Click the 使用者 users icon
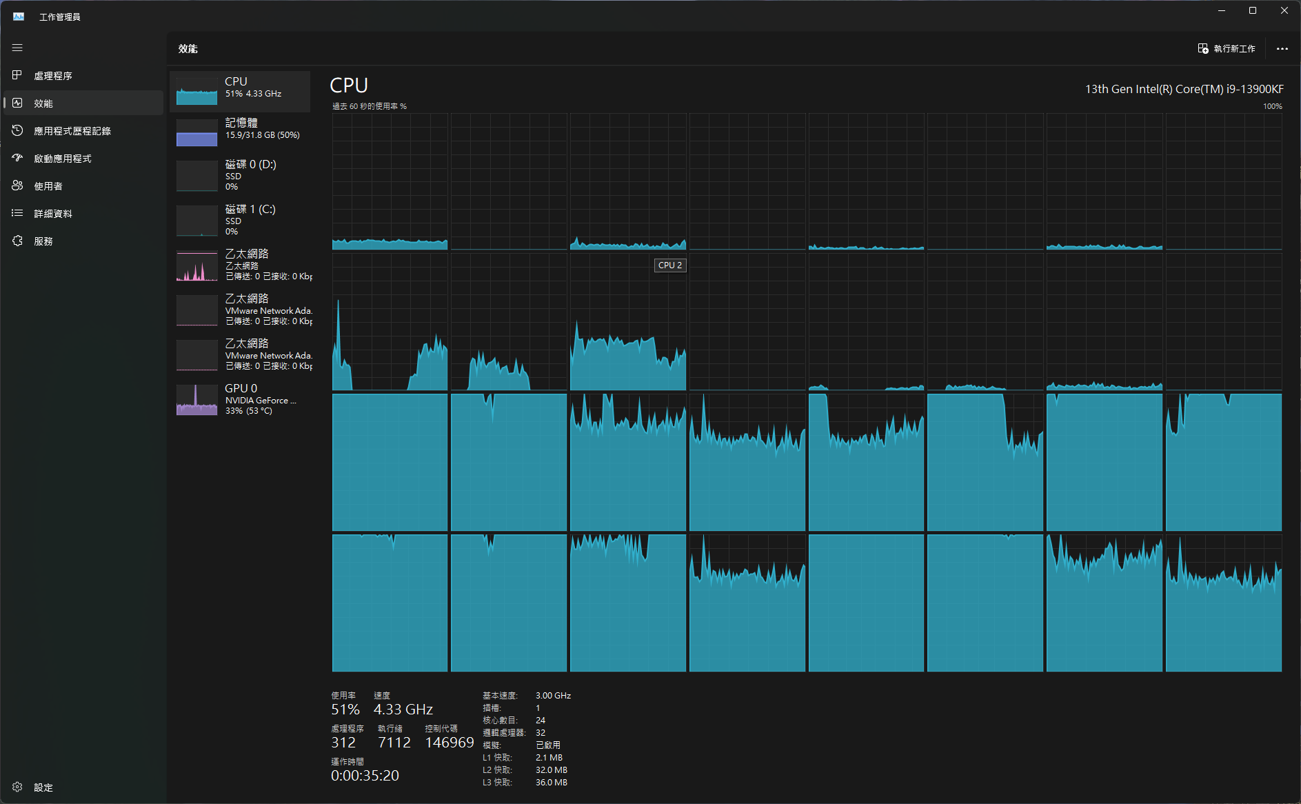 (x=17, y=185)
